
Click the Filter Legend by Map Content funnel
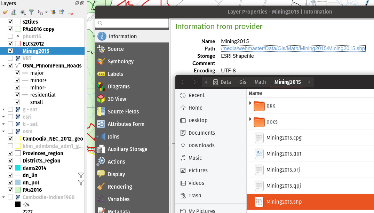(x=31, y=12)
